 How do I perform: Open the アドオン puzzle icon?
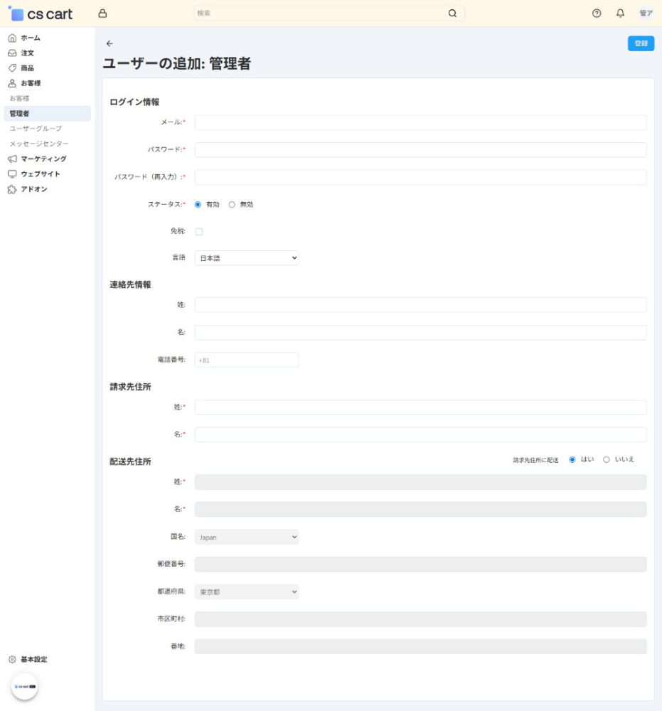coord(12,188)
